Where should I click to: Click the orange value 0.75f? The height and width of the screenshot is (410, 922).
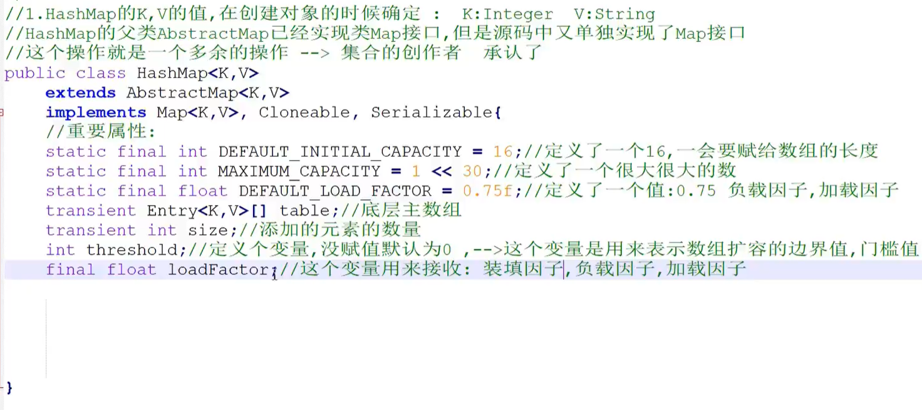point(489,191)
